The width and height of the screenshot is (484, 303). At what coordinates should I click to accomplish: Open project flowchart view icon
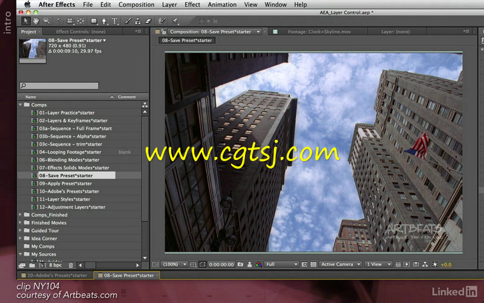(x=145, y=105)
